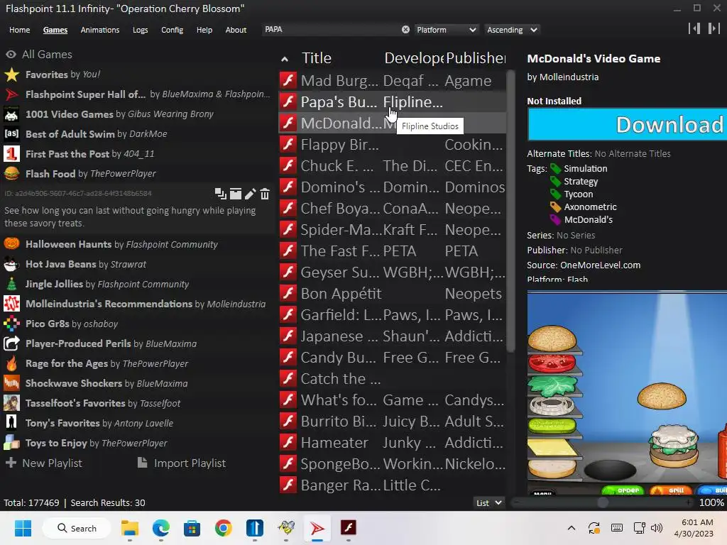Open Pico Gr8s playlist icon
727x545 pixels.
(x=11, y=324)
